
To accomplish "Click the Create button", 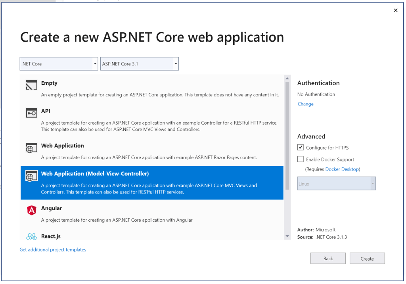I will (367, 258).
